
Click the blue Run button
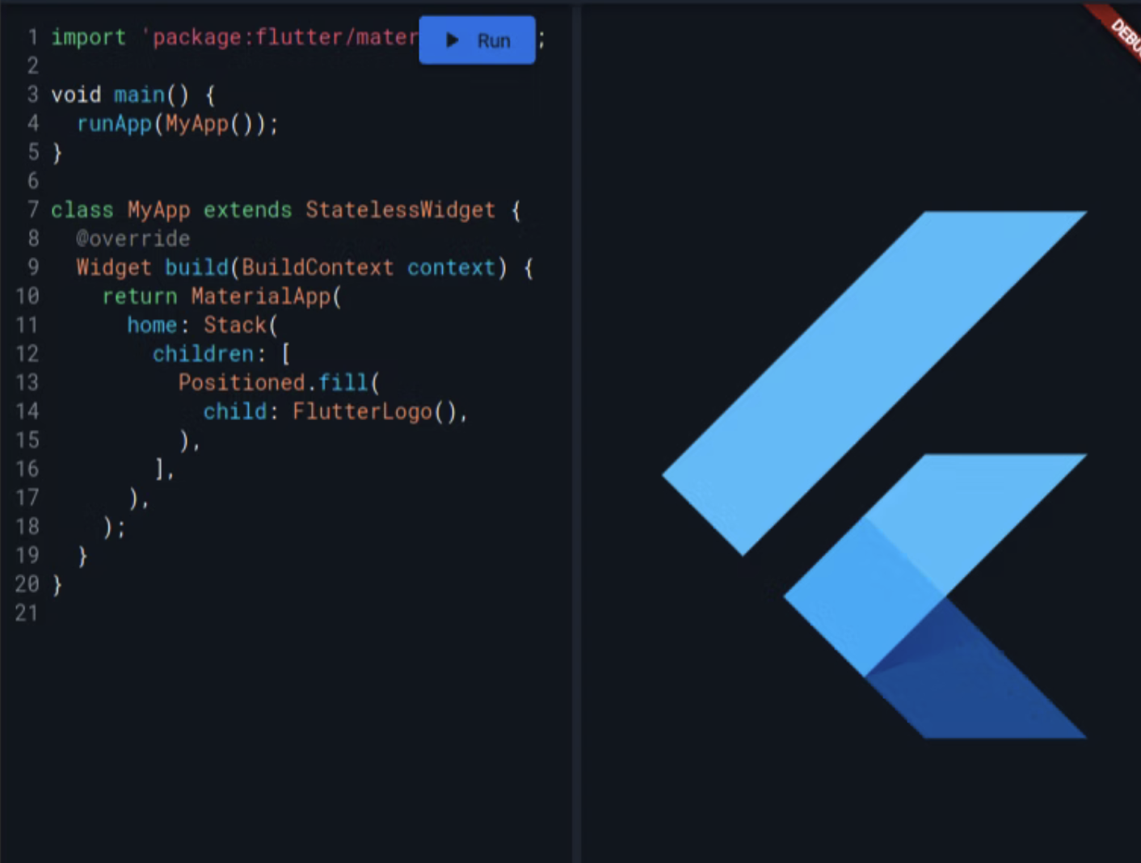click(x=477, y=40)
